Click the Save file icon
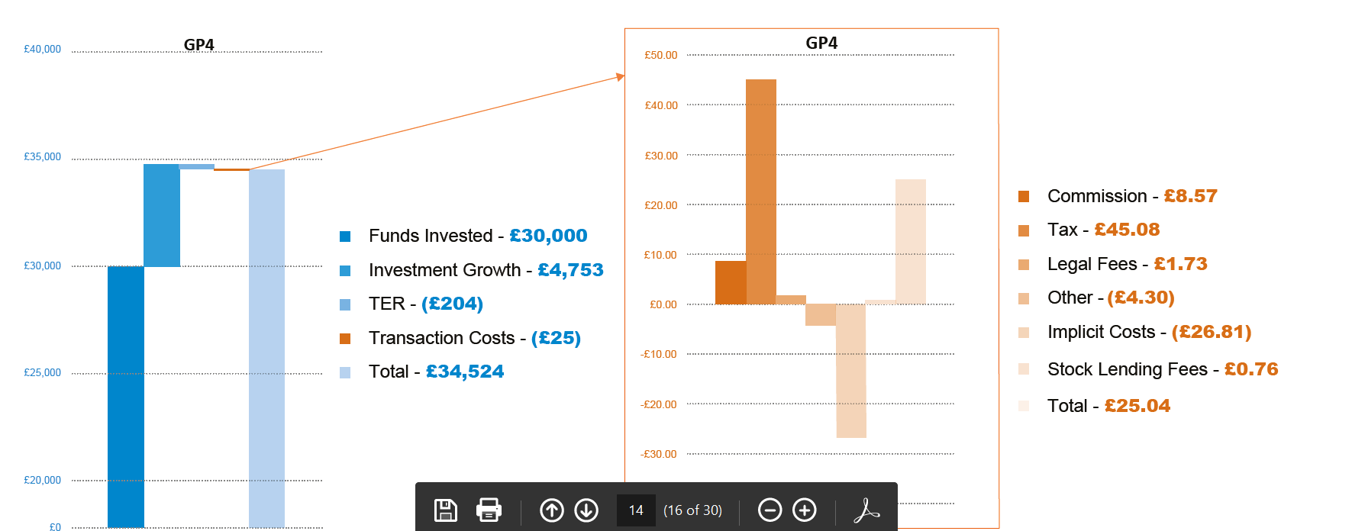1352x531 pixels. [x=445, y=510]
